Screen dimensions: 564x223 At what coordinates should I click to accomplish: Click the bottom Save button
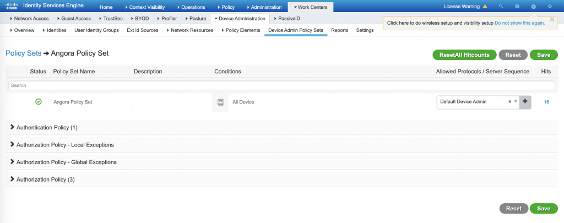[544, 209]
